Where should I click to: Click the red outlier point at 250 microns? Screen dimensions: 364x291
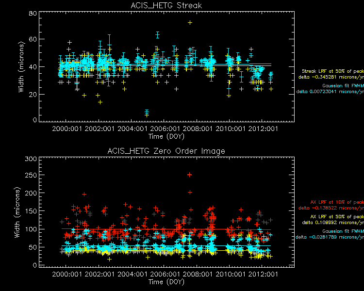tap(190, 175)
